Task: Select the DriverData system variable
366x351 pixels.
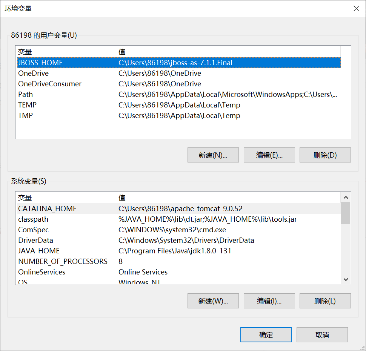Action: pyautogui.click(x=179, y=240)
